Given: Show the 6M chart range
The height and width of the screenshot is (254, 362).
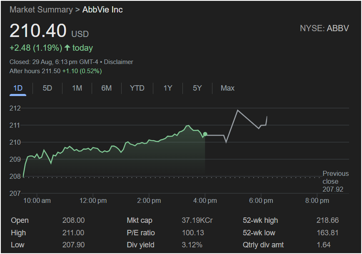Looking at the screenshot, I should (x=107, y=88).
